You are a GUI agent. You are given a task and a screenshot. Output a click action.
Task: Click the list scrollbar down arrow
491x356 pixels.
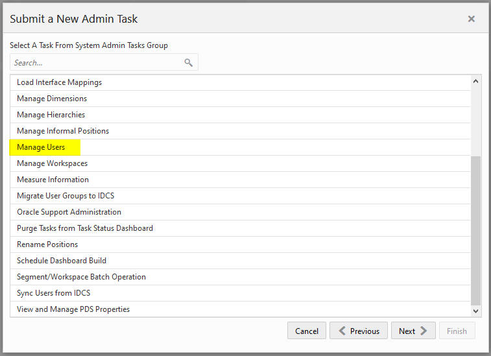[x=475, y=311]
